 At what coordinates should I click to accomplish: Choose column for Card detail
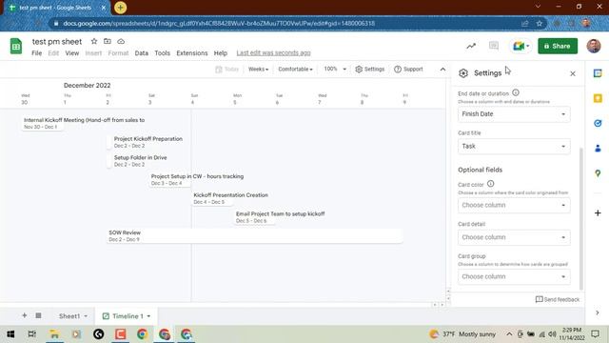pos(514,237)
